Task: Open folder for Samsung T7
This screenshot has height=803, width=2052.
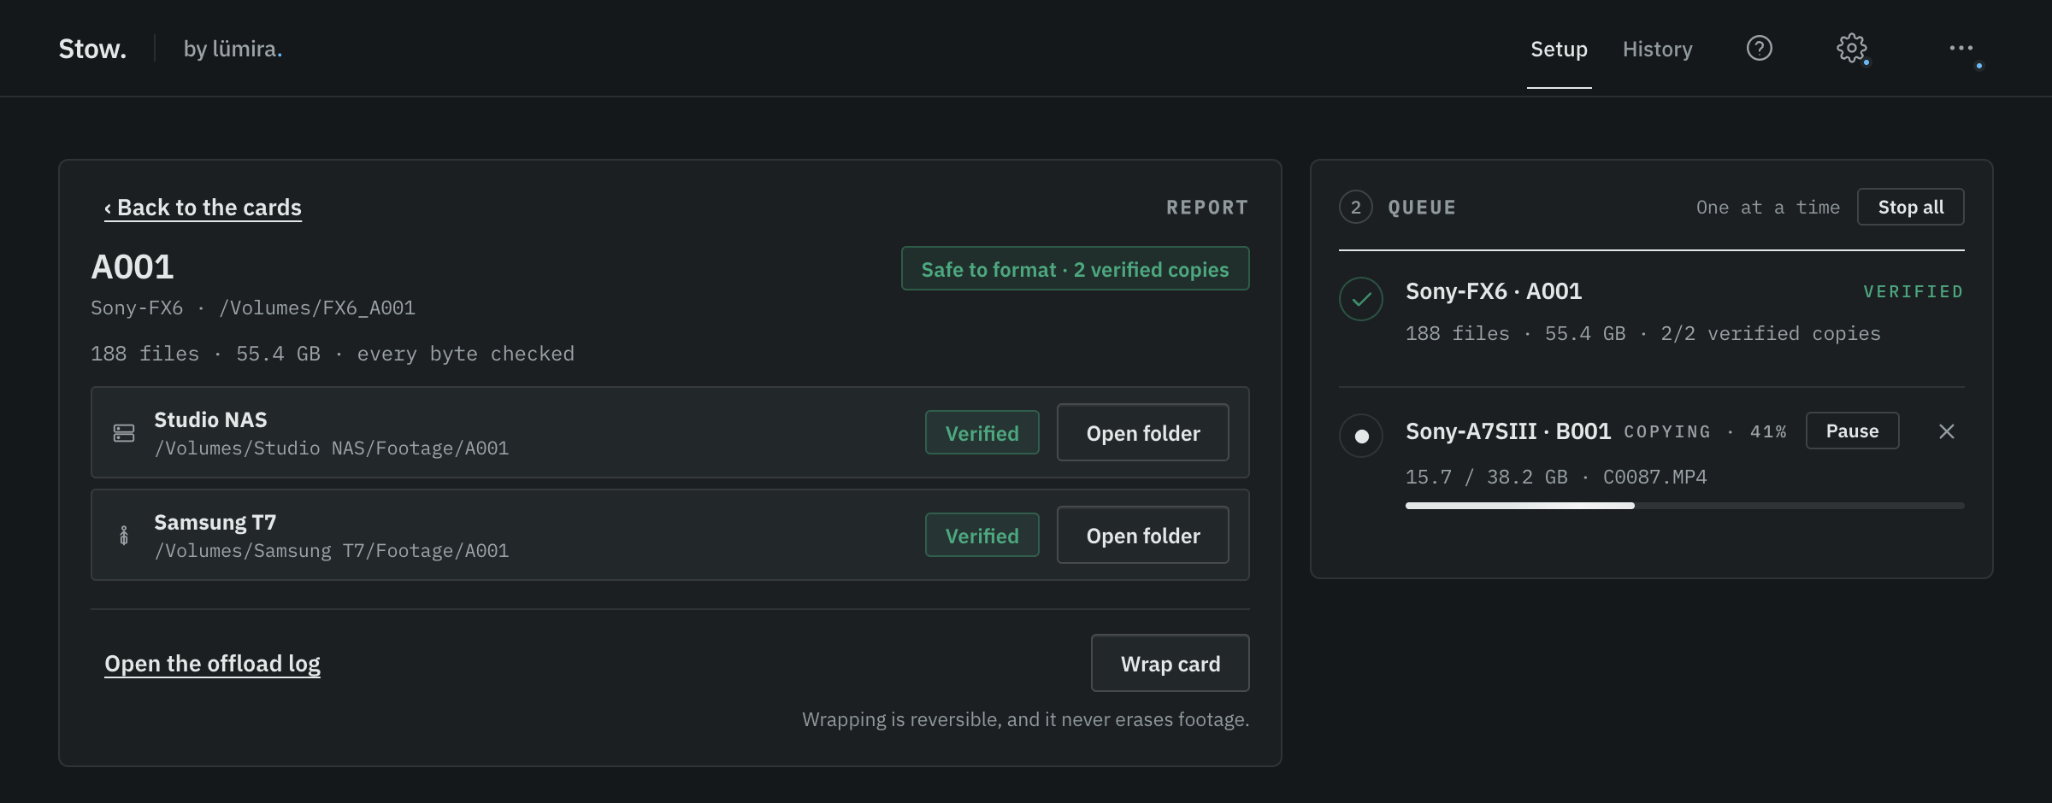Action: click(x=1142, y=535)
